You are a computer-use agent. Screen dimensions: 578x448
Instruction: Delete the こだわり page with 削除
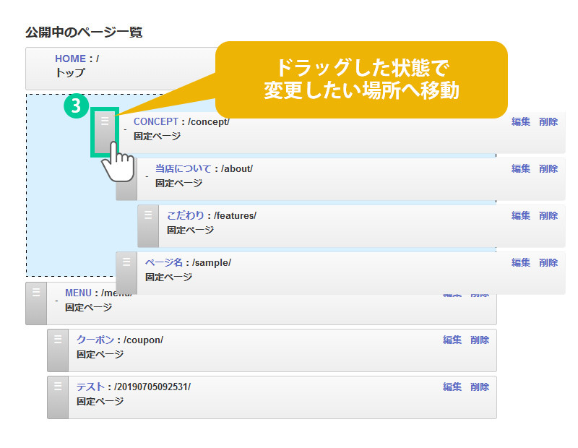click(548, 215)
